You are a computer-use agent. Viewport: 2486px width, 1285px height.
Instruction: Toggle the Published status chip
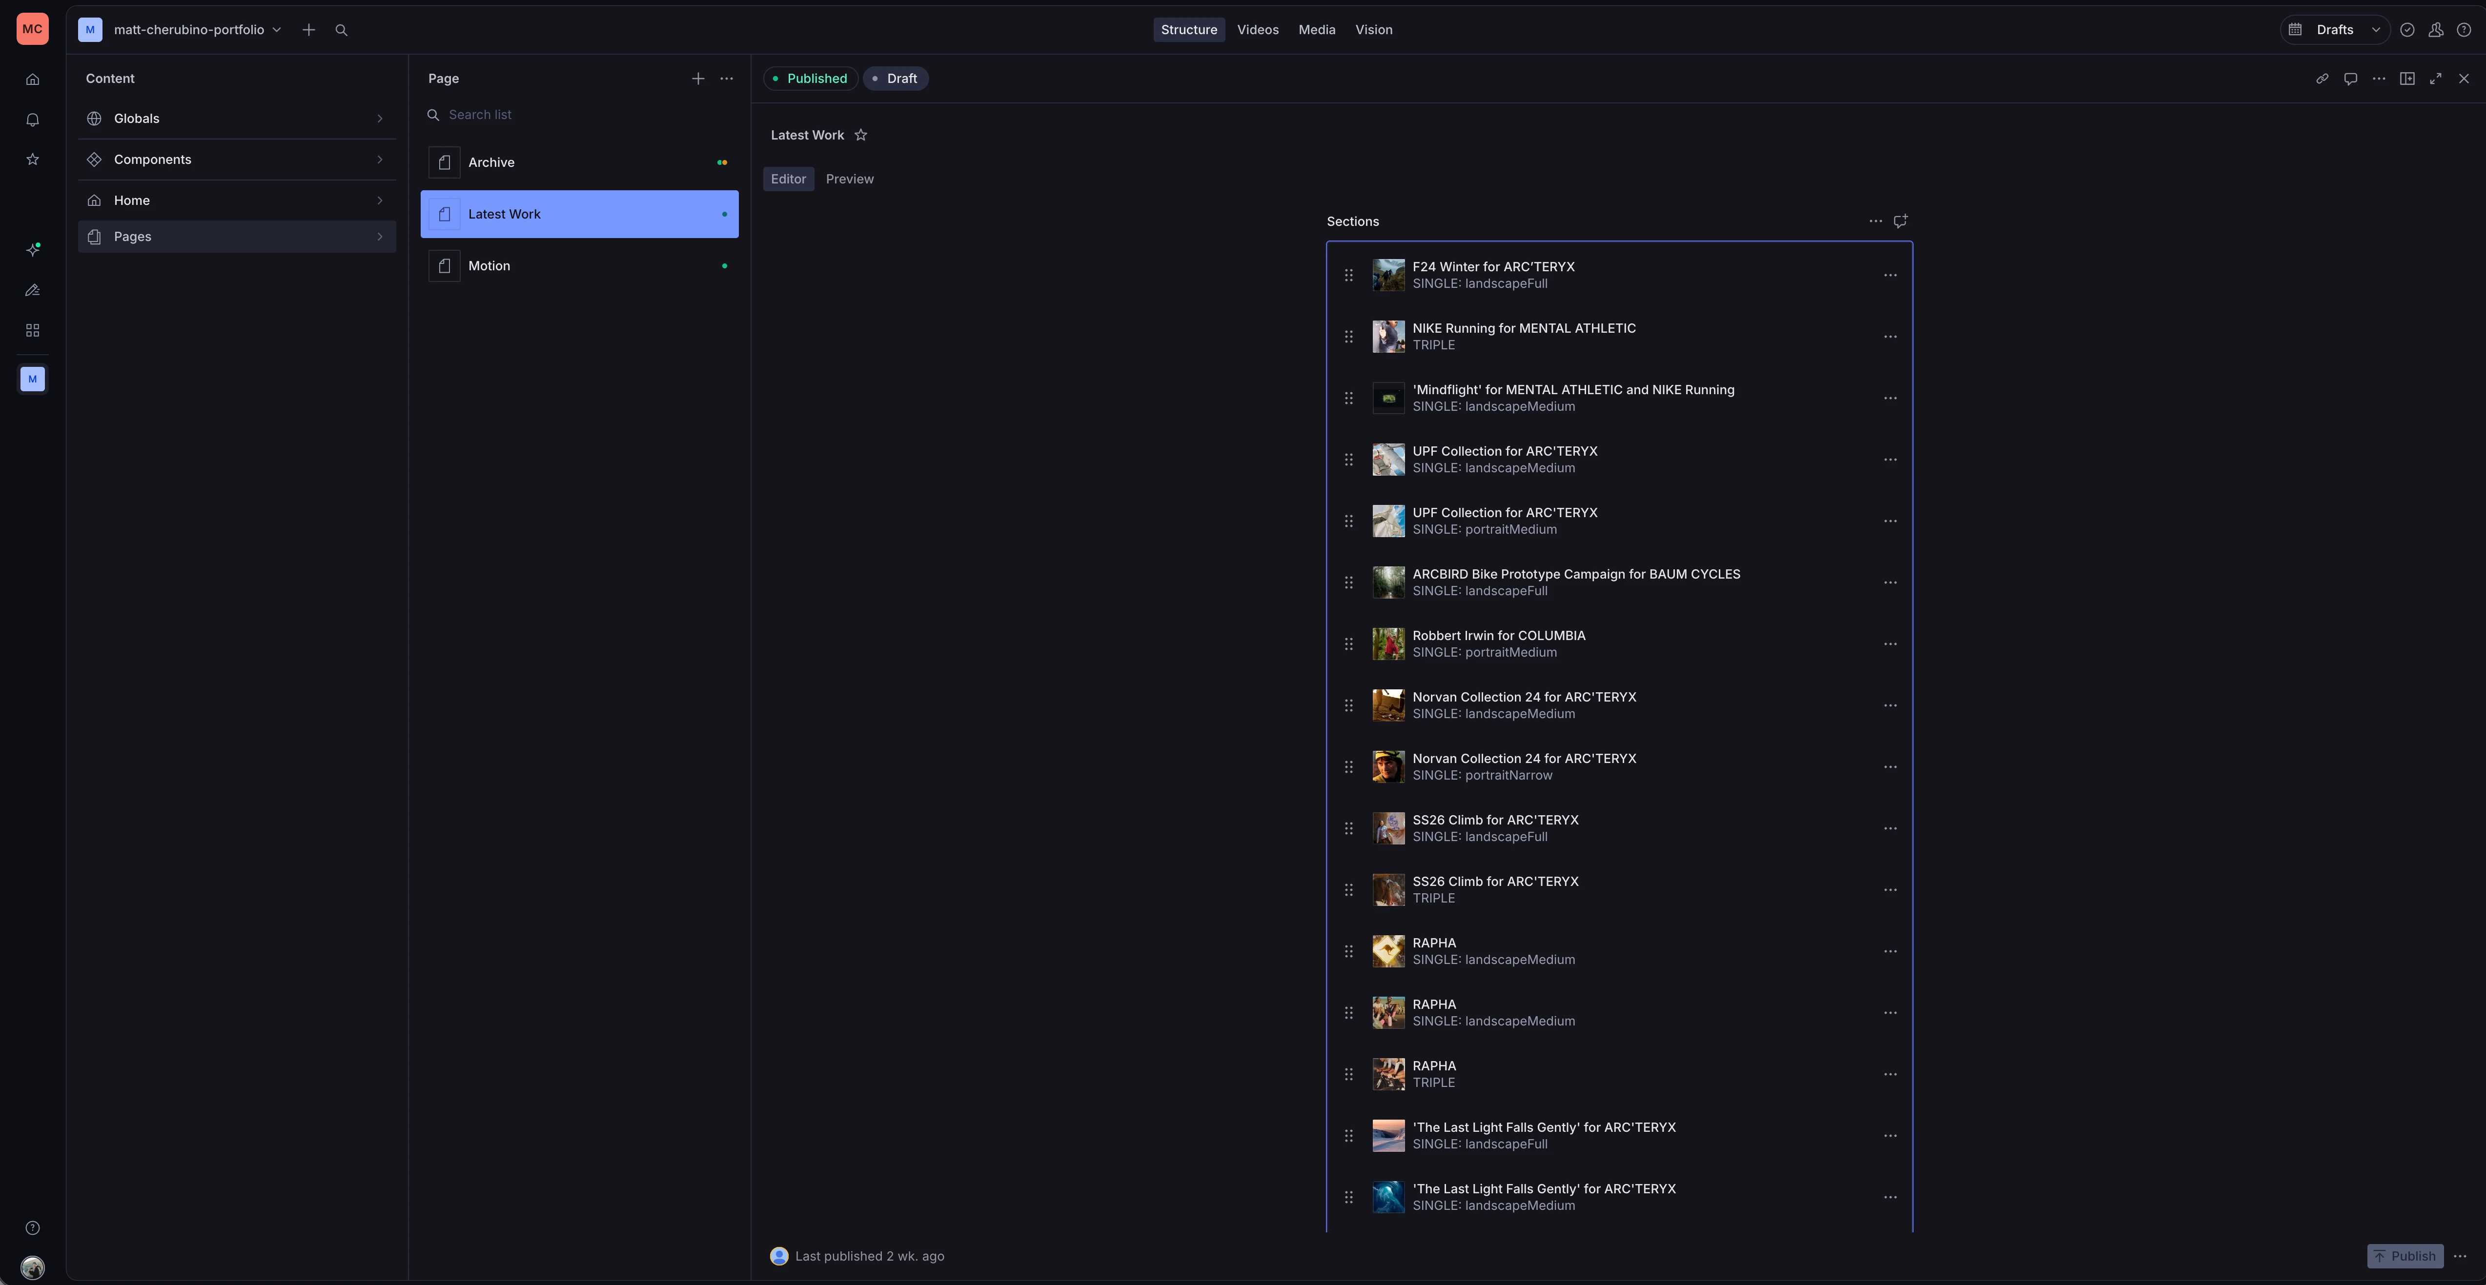810,78
